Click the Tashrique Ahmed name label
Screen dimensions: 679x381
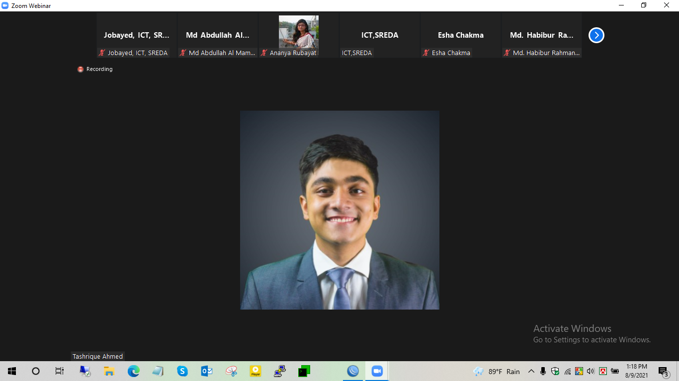click(97, 356)
